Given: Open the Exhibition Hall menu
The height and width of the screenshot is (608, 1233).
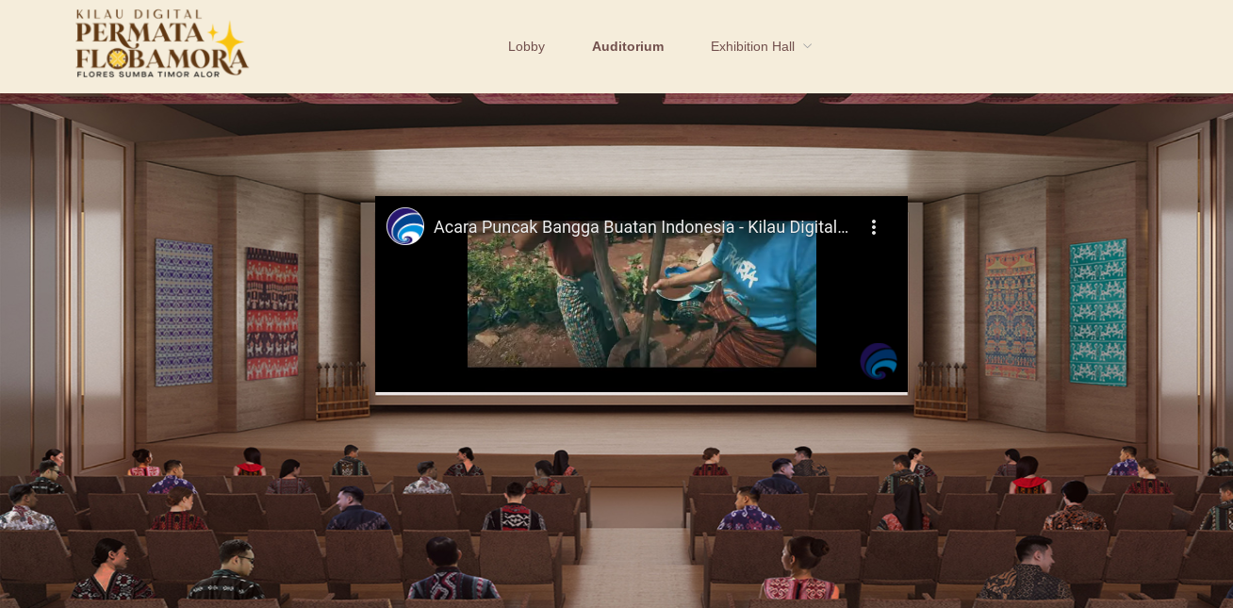Looking at the screenshot, I should click(752, 46).
